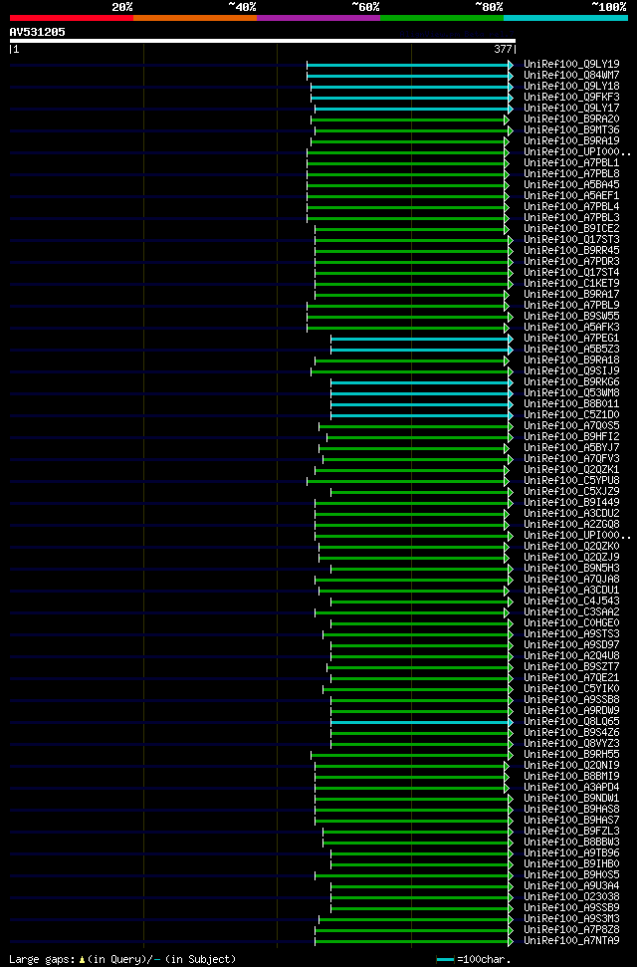Select the UniRef100_C5YIK0 label
Screen dimensions: 637x967
coord(571,689)
